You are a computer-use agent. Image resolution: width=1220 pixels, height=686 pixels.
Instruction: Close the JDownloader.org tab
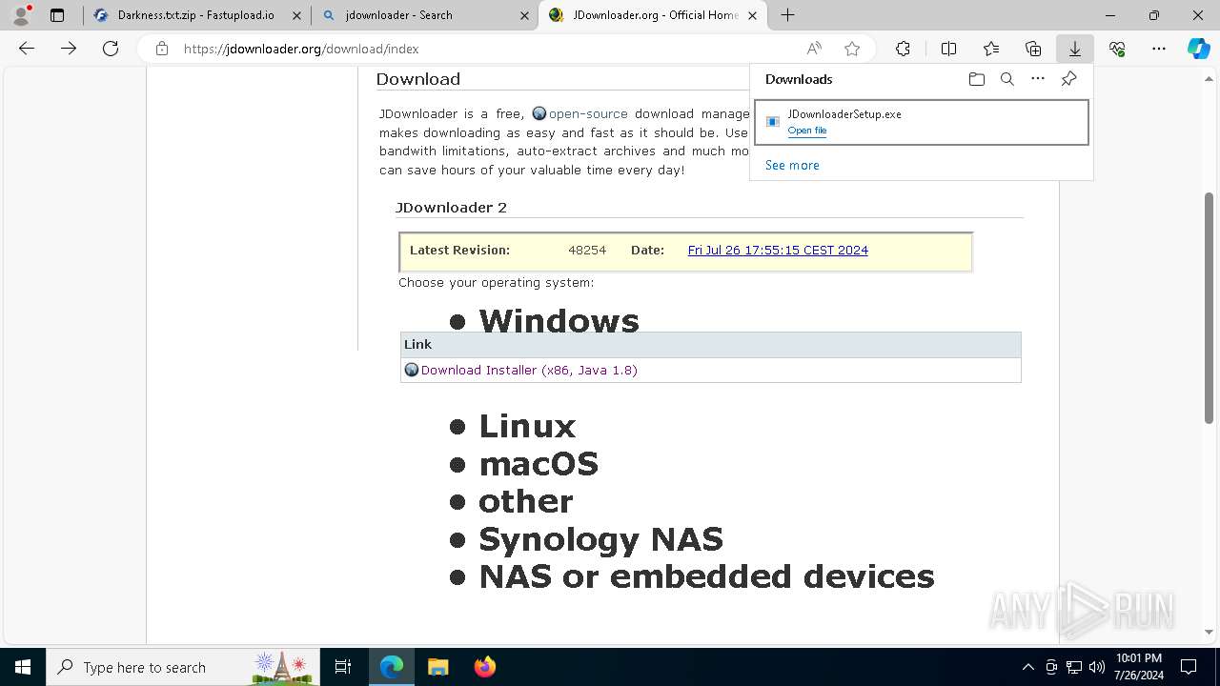pos(752,15)
